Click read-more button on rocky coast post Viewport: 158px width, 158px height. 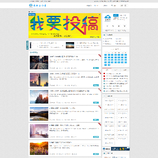click(x=96, y=103)
